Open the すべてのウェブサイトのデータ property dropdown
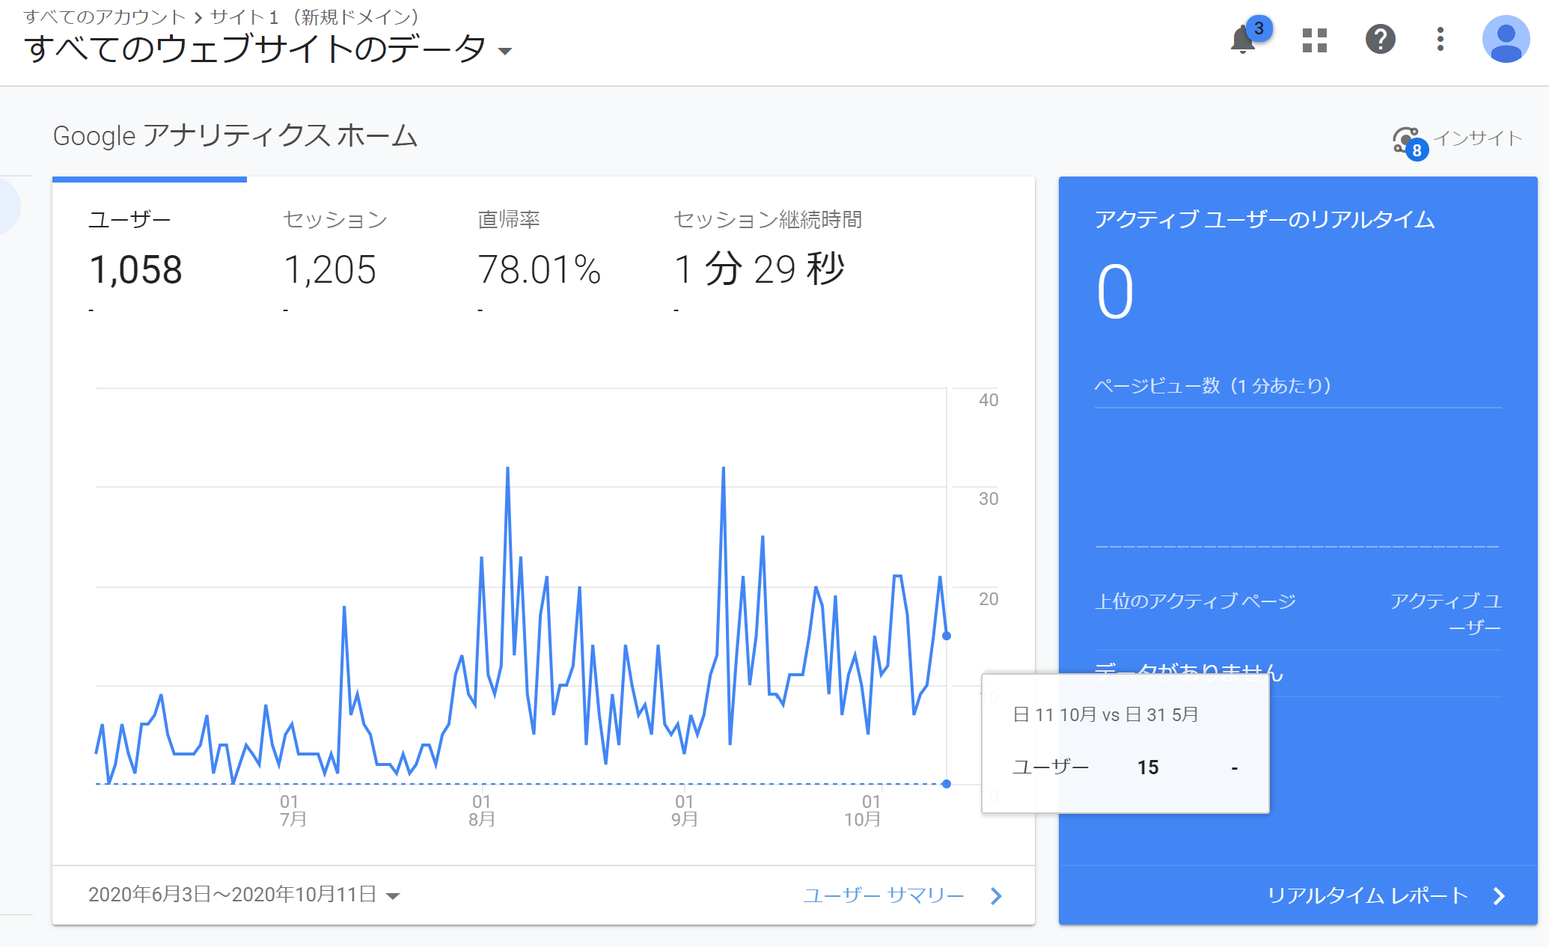 (x=505, y=50)
